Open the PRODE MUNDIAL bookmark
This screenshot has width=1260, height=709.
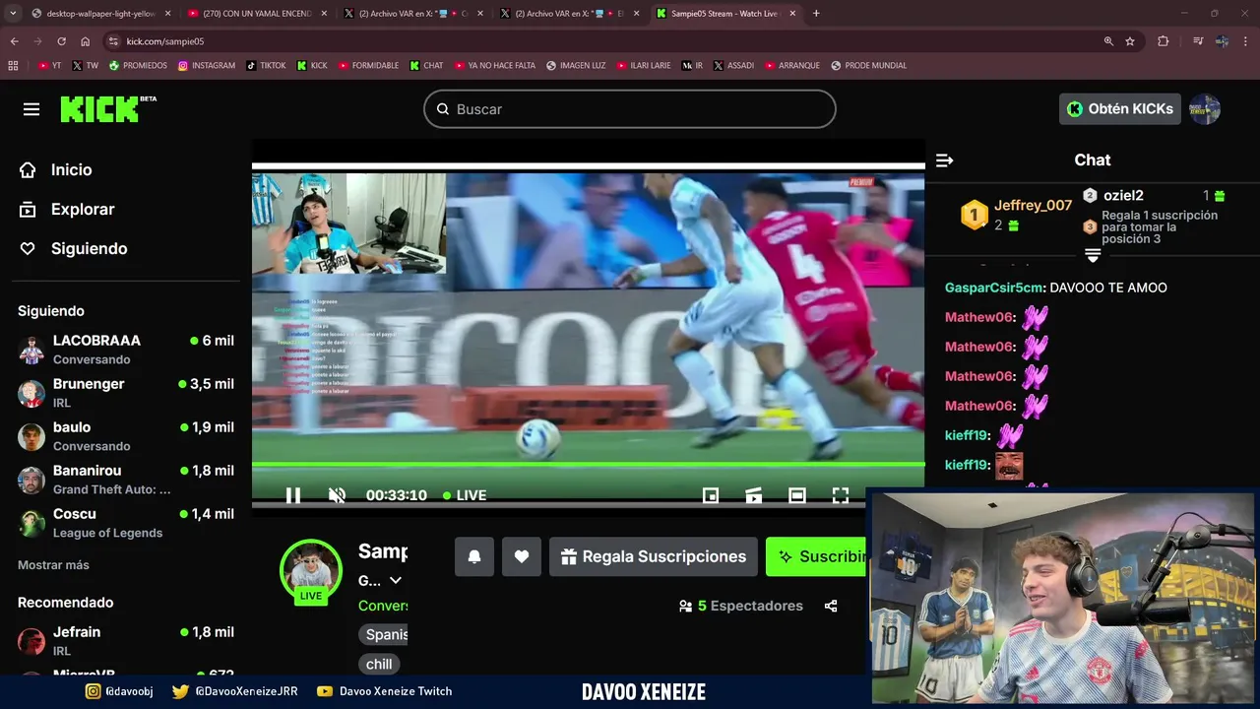[x=869, y=66]
